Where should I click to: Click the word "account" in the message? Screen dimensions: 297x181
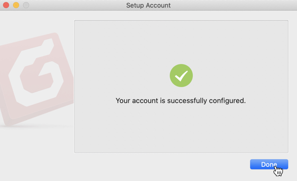[x=145, y=100]
